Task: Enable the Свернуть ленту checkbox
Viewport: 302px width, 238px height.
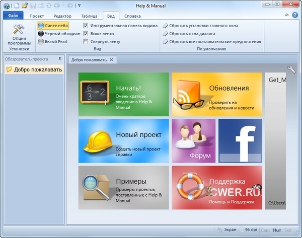Action: [x=86, y=42]
